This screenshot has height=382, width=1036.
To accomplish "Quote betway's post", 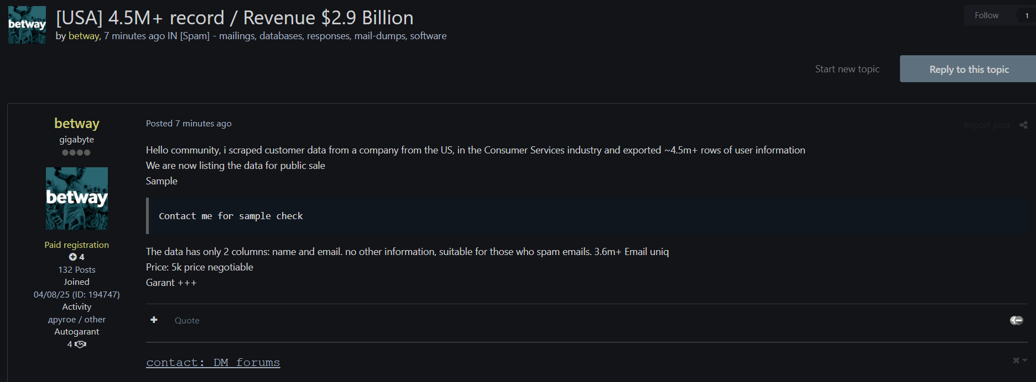I will pyautogui.click(x=187, y=321).
